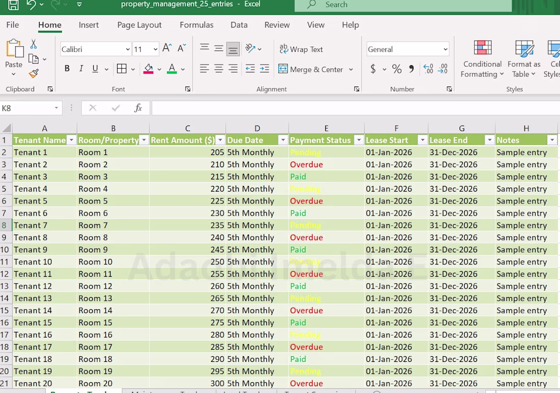
Task: Open Notes column filter dropdown
Action: pos(552,140)
